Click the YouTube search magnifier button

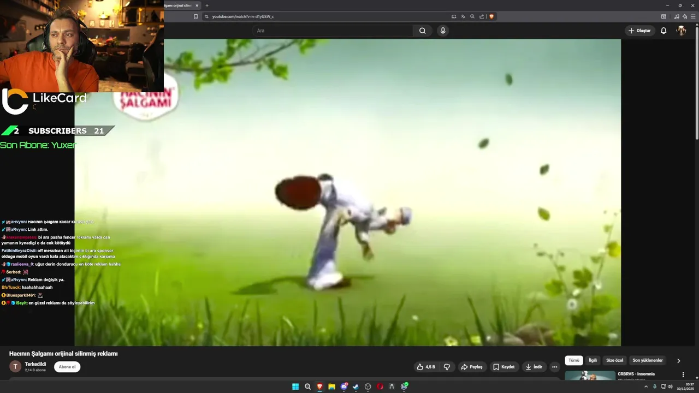(x=422, y=31)
